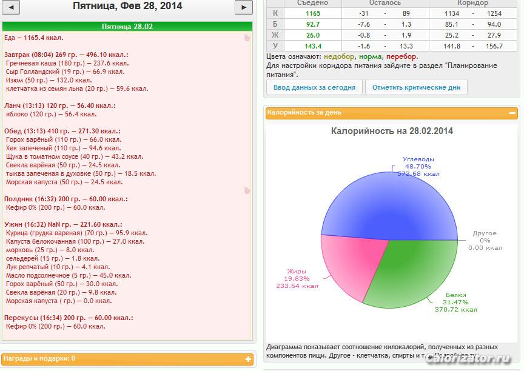Click the hand icon above the Полдник entry
The width and height of the screenshot is (524, 371).
pos(246,190)
